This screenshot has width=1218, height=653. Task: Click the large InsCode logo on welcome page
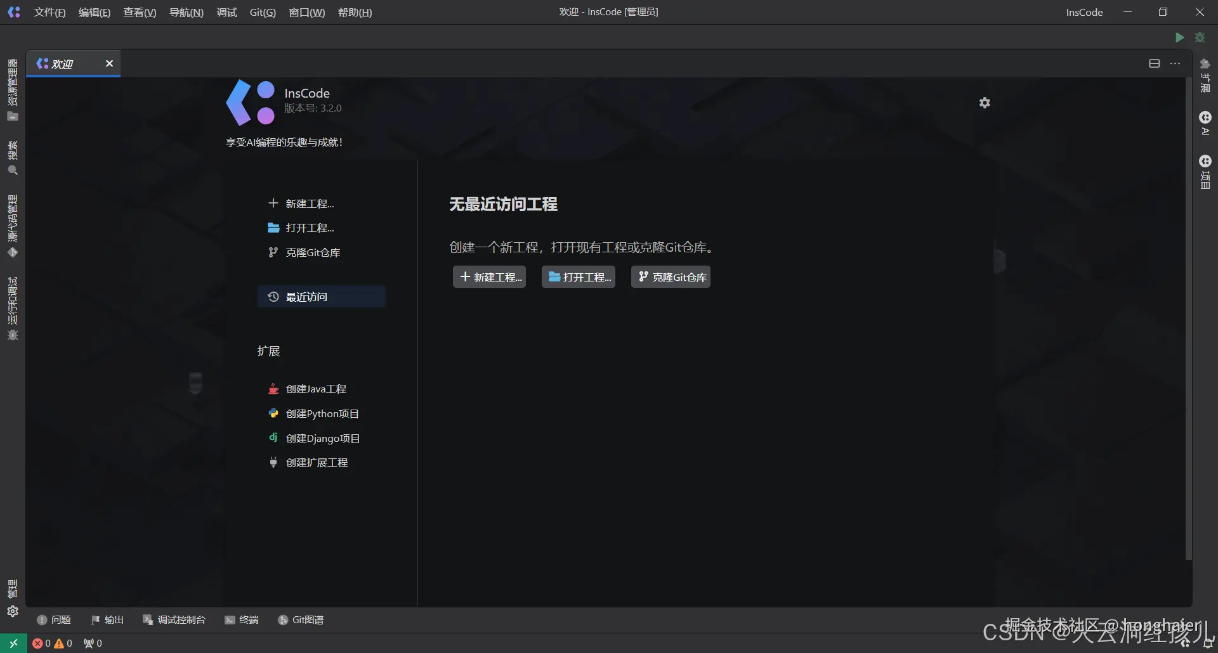click(x=251, y=103)
